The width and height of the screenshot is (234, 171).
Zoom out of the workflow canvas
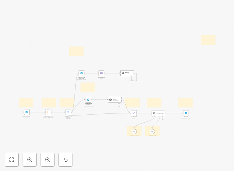pos(48,160)
